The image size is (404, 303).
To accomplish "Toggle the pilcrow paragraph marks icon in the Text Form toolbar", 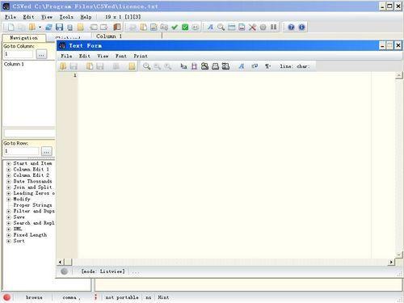I will tap(267, 66).
